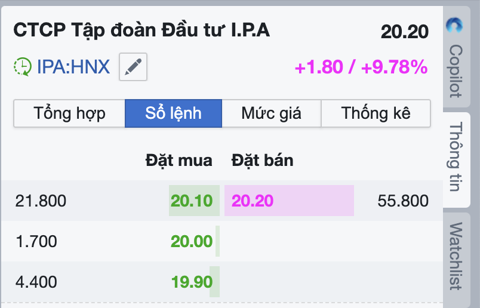Open the Mức giá tab
Screen dimensions: 480x308
point(271,113)
